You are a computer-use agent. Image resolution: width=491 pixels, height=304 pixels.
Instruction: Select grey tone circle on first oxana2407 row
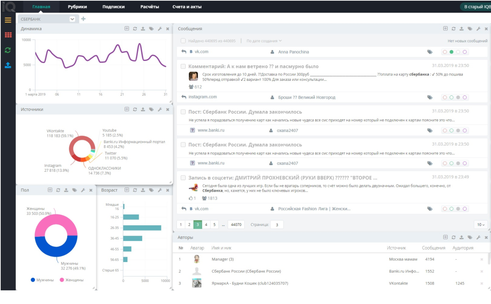point(458,130)
